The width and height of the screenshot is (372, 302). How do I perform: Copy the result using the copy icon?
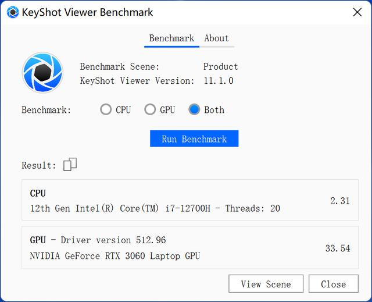(x=70, y=164)
